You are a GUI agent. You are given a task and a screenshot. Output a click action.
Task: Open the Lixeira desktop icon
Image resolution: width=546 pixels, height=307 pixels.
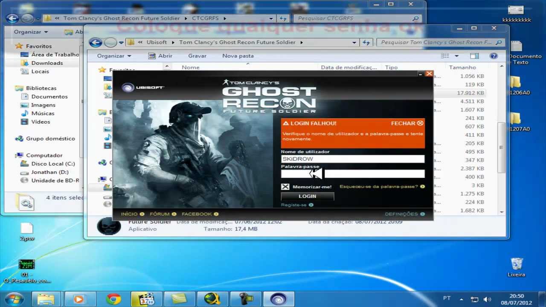[x=517, y=267]
